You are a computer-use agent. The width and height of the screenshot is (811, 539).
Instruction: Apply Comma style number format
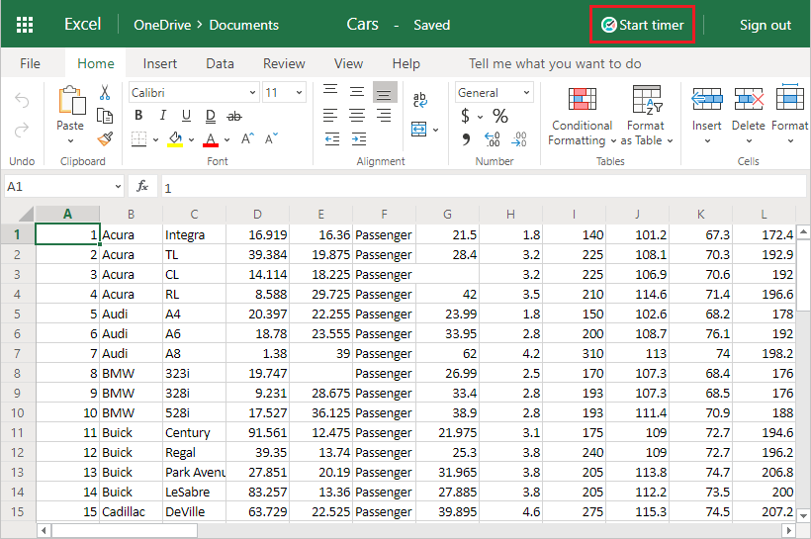point(466,138)
